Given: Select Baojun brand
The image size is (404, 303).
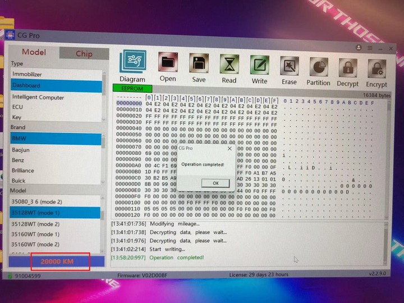Looking at the screenshot, I should click(56, 150).
